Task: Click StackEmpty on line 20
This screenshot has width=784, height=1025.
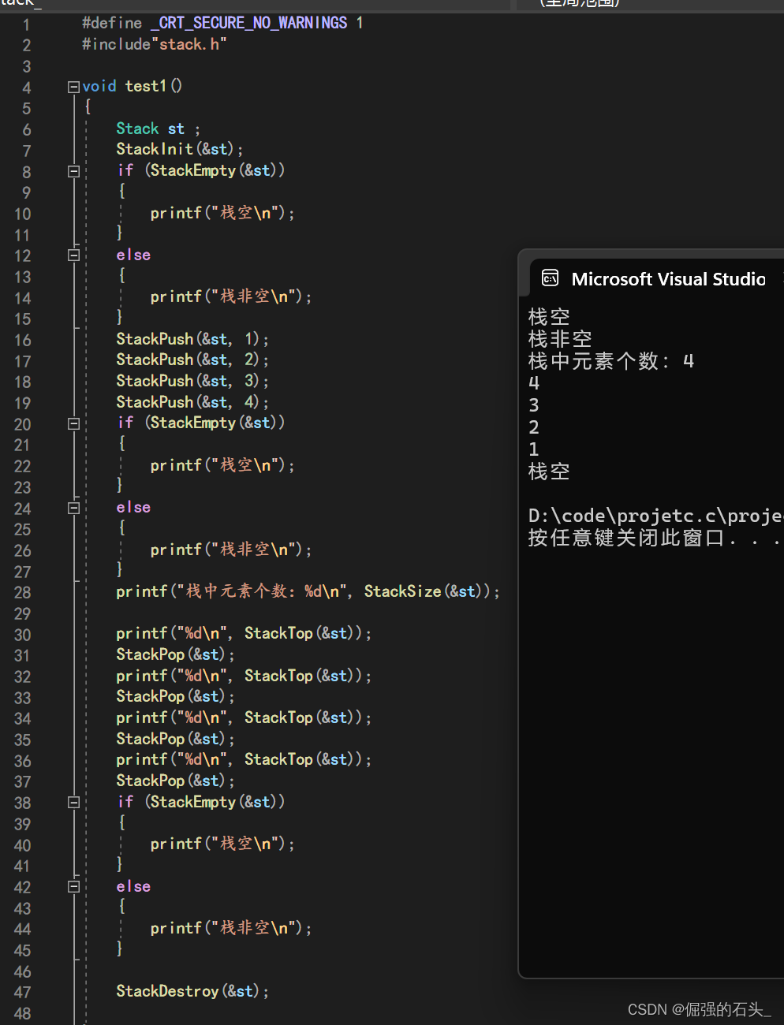Action: point(193,423)
